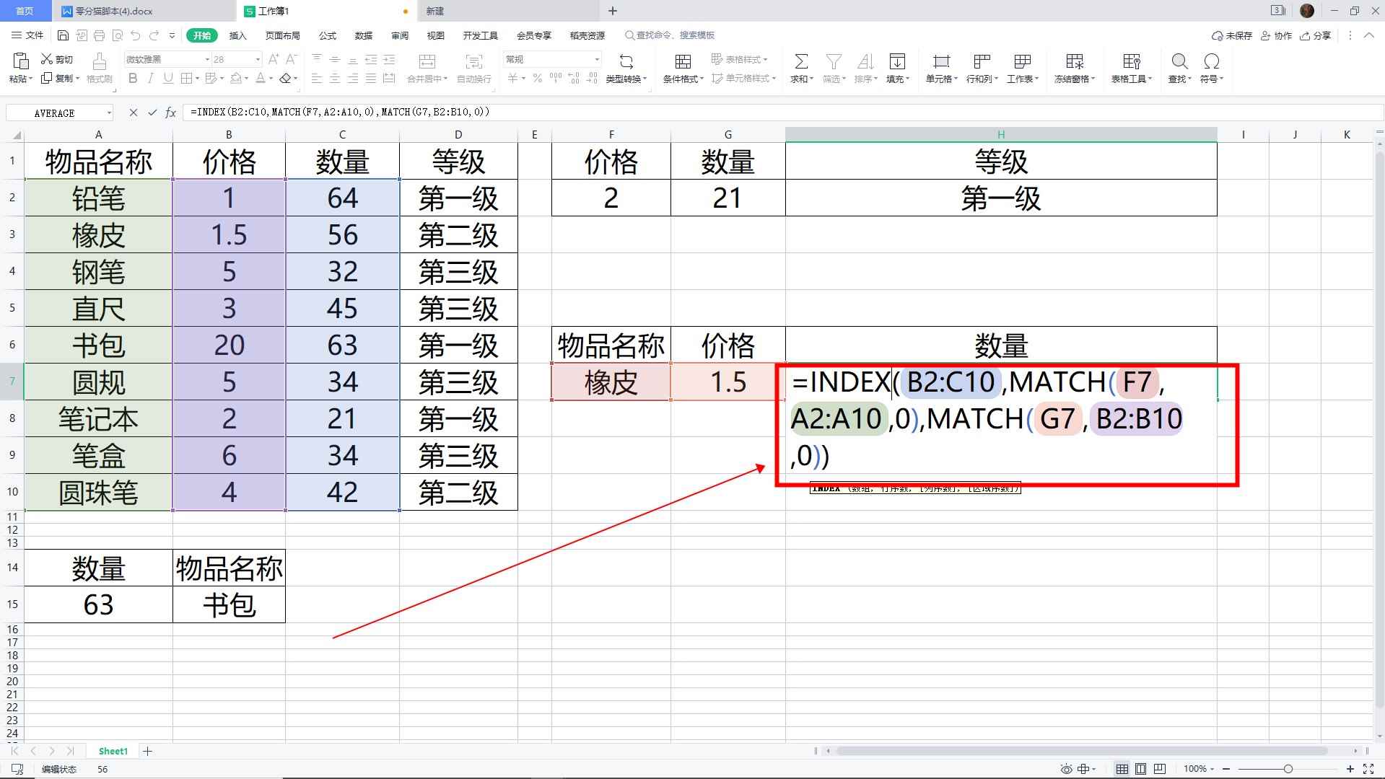
Task: Insert a symbol with 符号 tool
Action: point(1211,69)
